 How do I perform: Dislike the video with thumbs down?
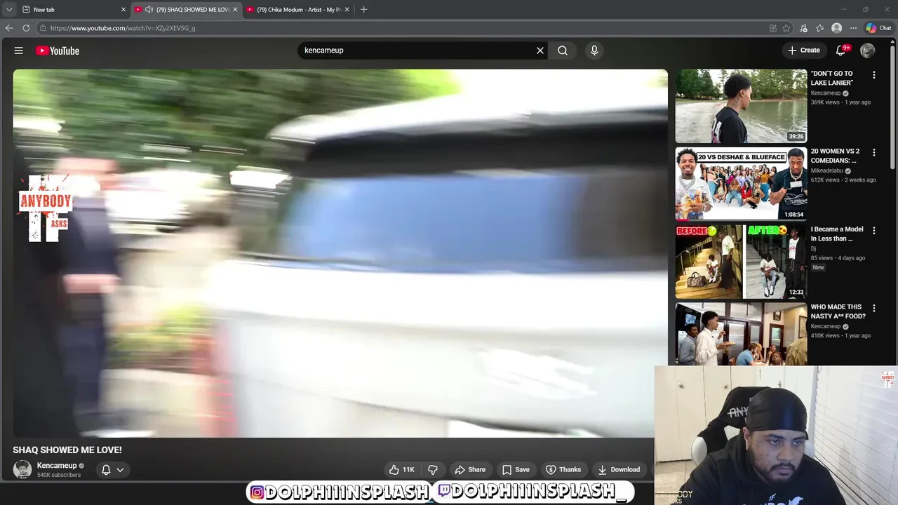click(433, 470)
